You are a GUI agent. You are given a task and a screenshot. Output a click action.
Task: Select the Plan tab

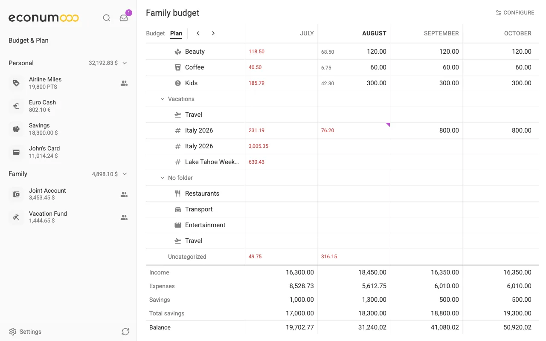(x=176, y=34)
